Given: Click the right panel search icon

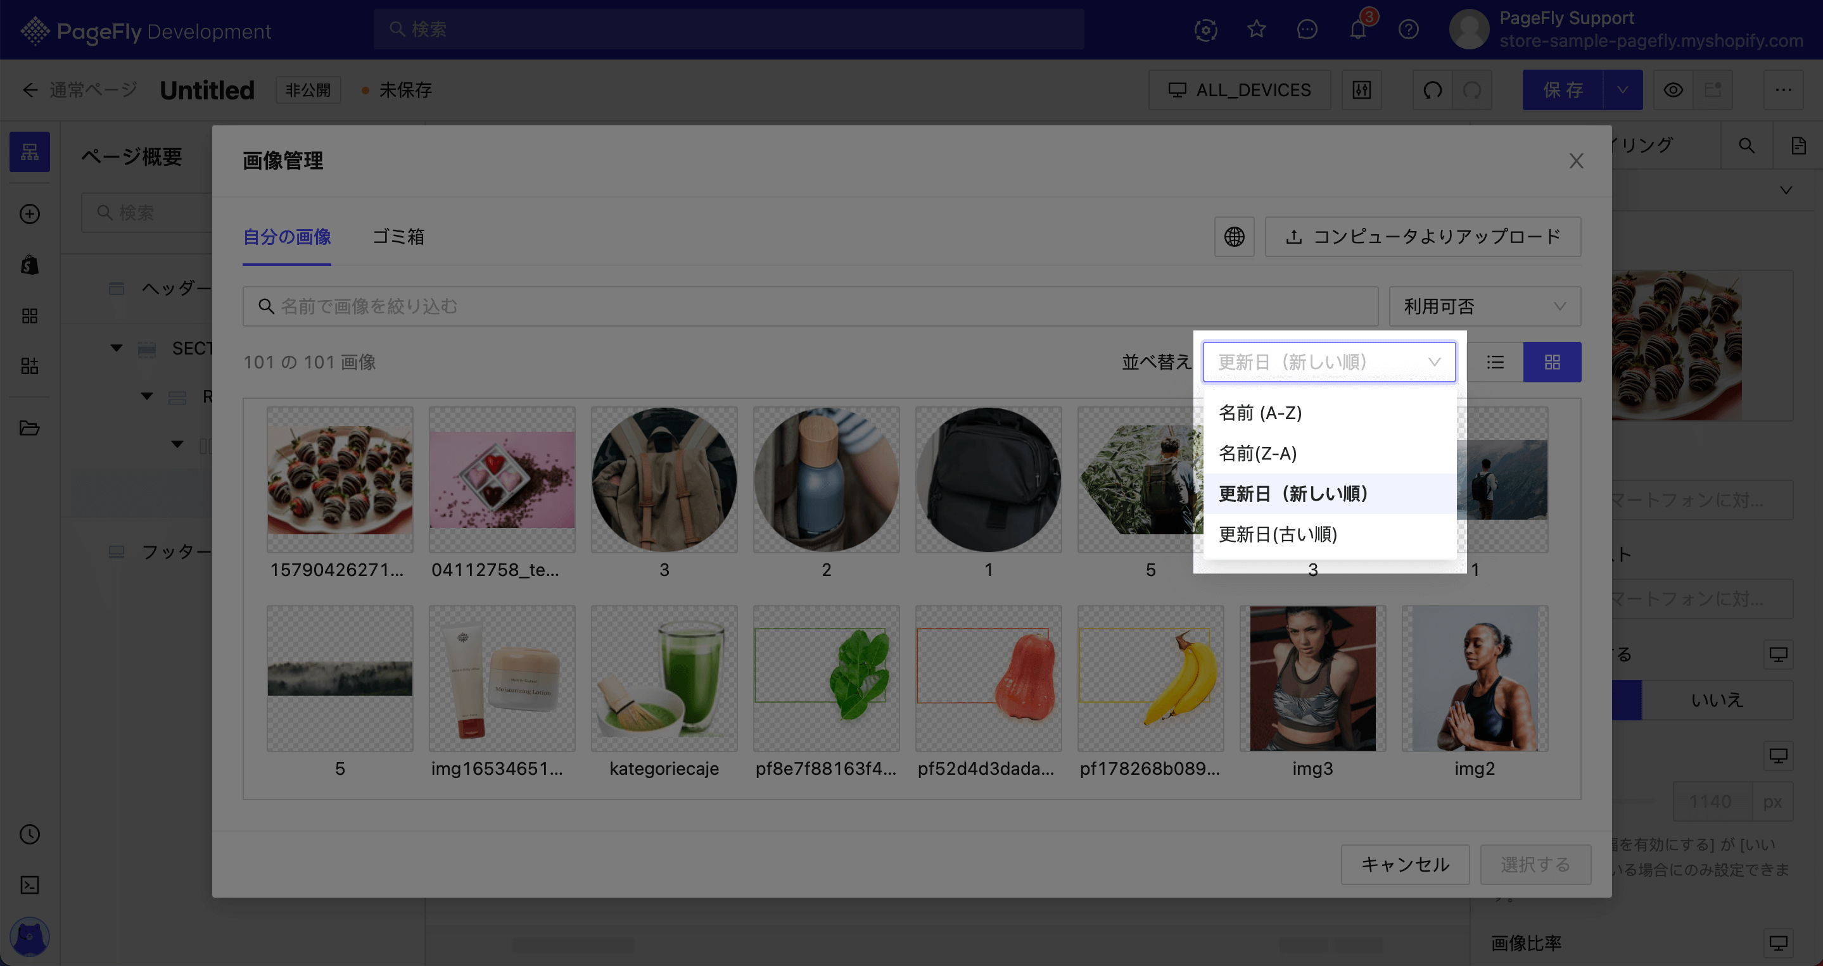Looking at the screenshot, I should tap(1746, 145).
